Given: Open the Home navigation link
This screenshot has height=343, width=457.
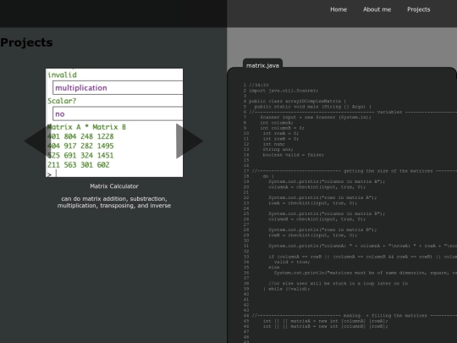Looking at the screenshot, I should pyautogui.click(x=339, y=9).
